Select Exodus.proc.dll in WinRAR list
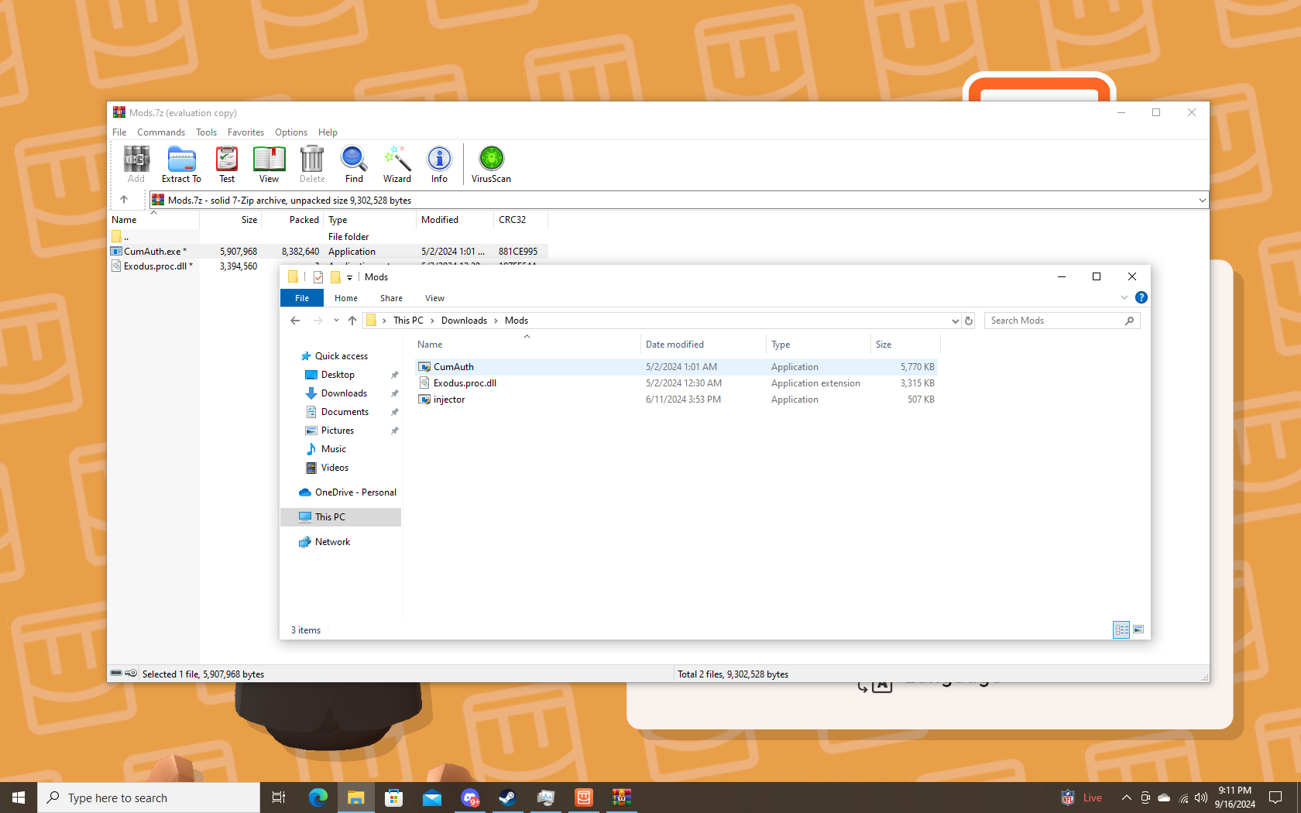Screen dimensions: 1301x813 [x=158, y=266]
